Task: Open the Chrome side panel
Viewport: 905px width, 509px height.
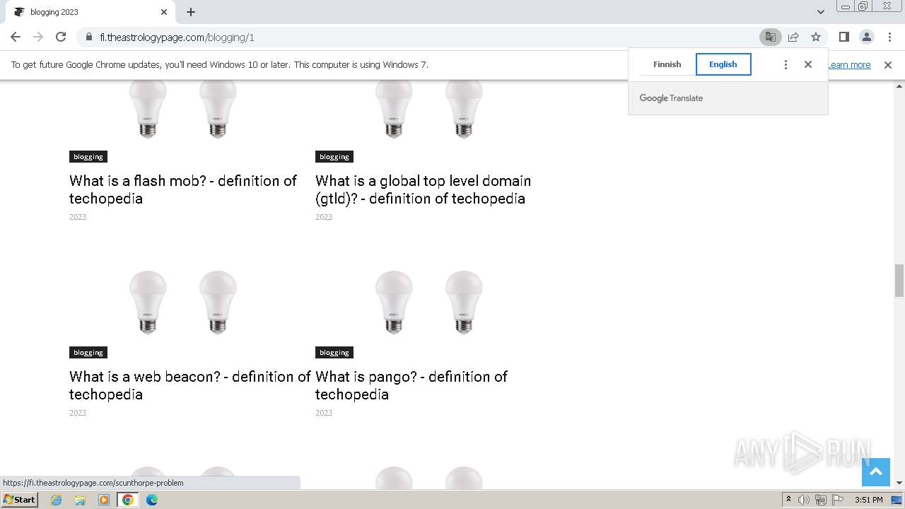Action: click(x=843, y=37)
